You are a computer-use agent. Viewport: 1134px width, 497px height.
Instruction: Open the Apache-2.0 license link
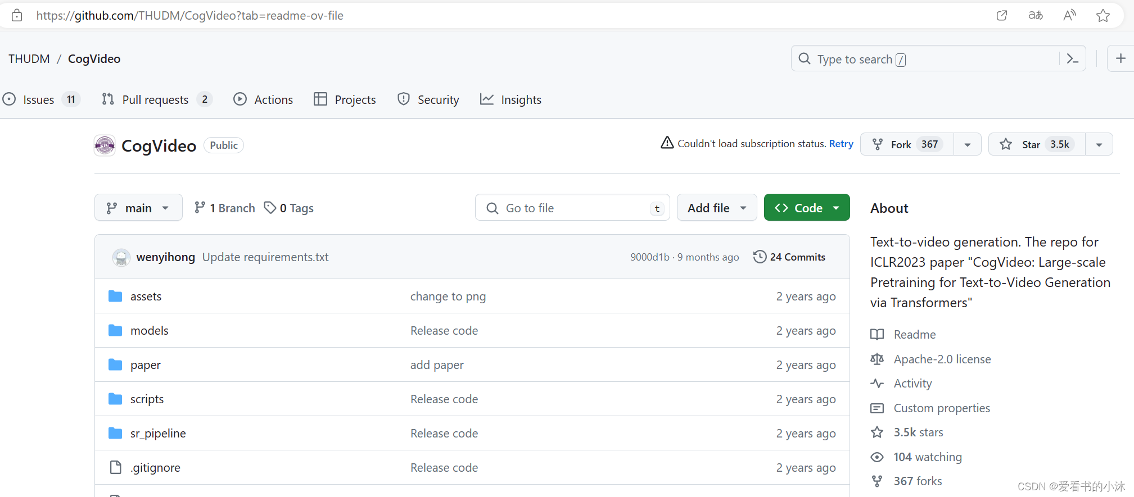[942, 359]
